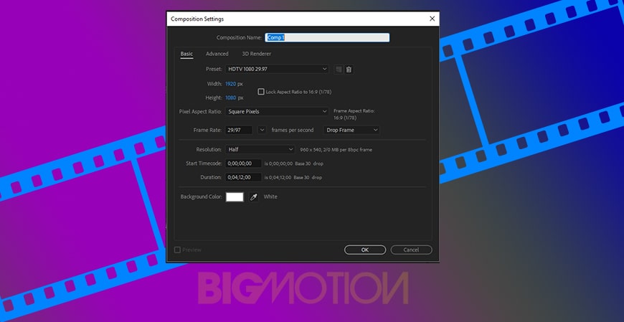Open the Preset dropdown HDTV 1080 29.97
The height and width of the screenshot is (322, 624).
277,69
